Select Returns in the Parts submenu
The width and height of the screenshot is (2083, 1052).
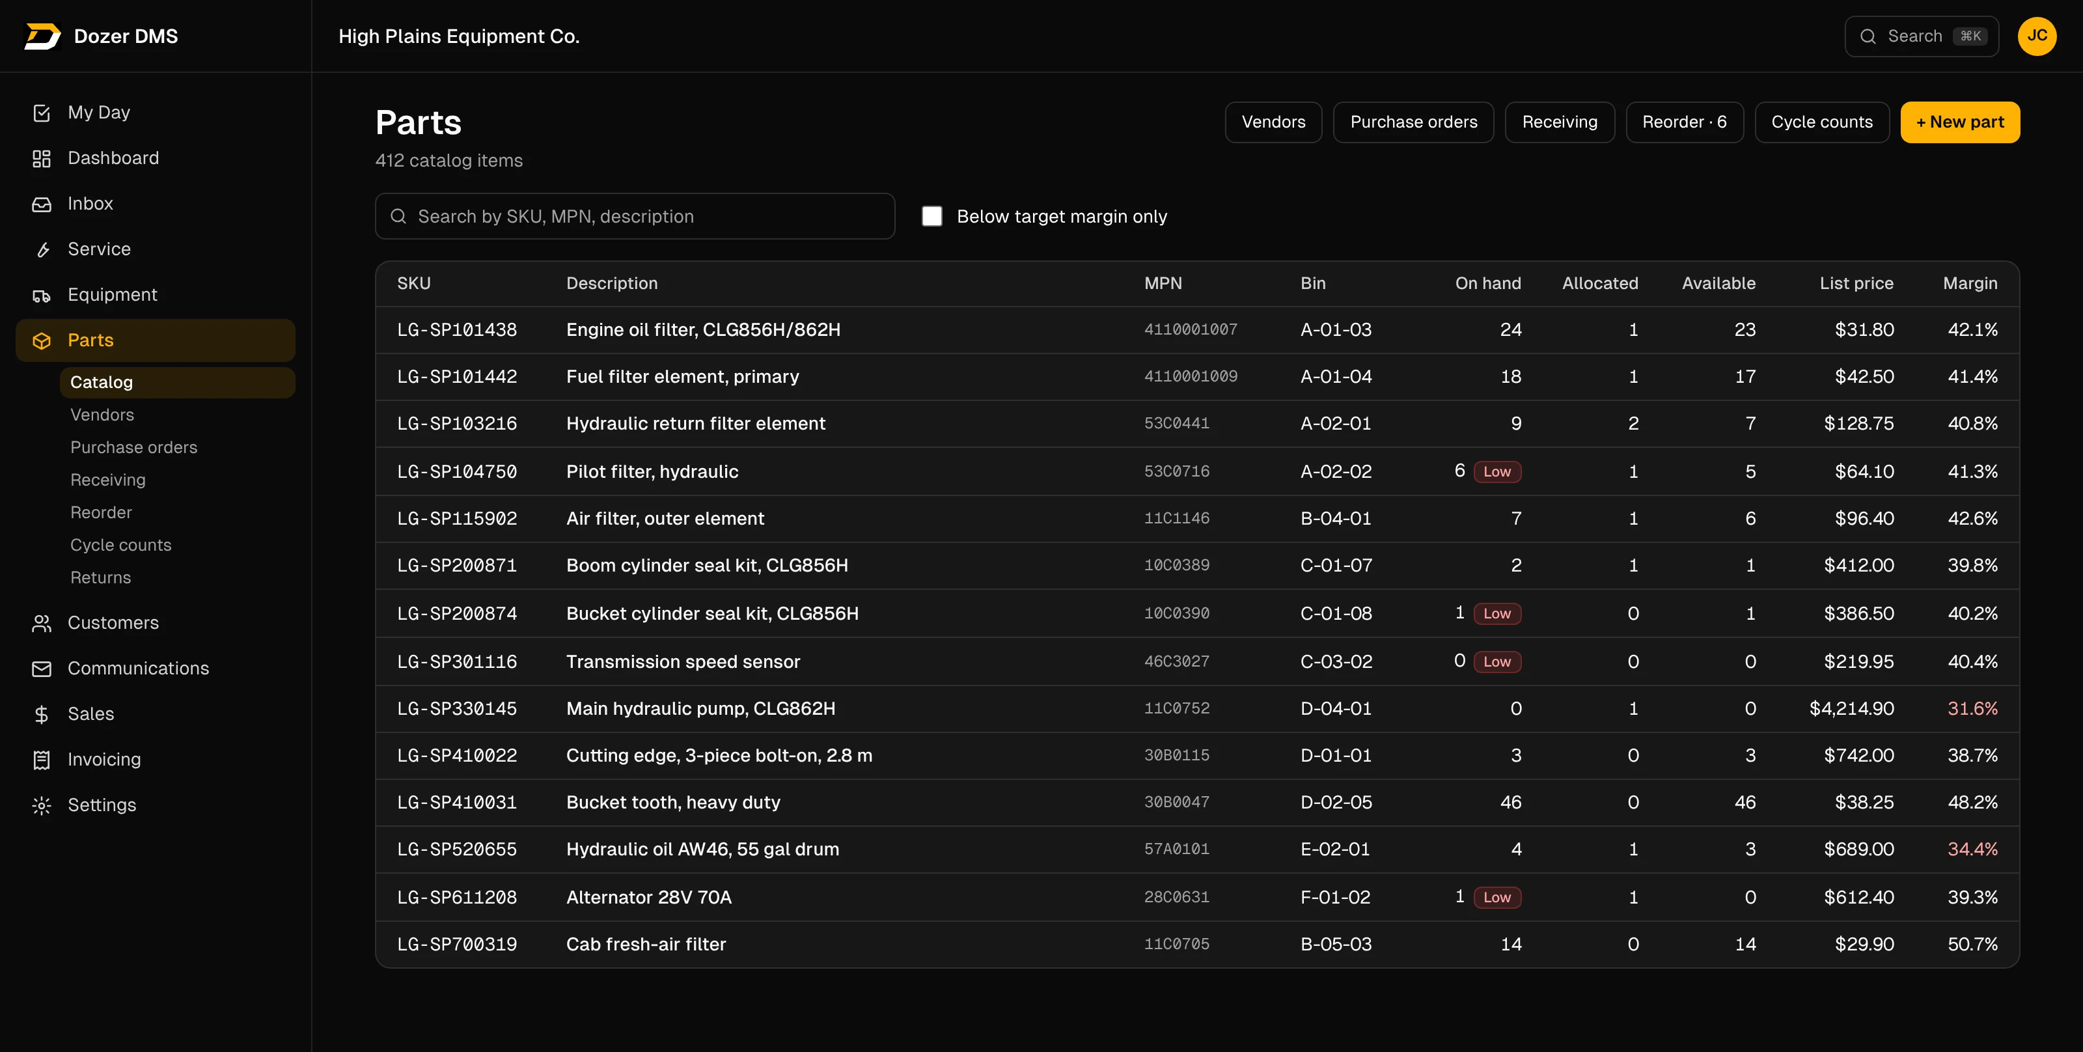click(100, 577)
